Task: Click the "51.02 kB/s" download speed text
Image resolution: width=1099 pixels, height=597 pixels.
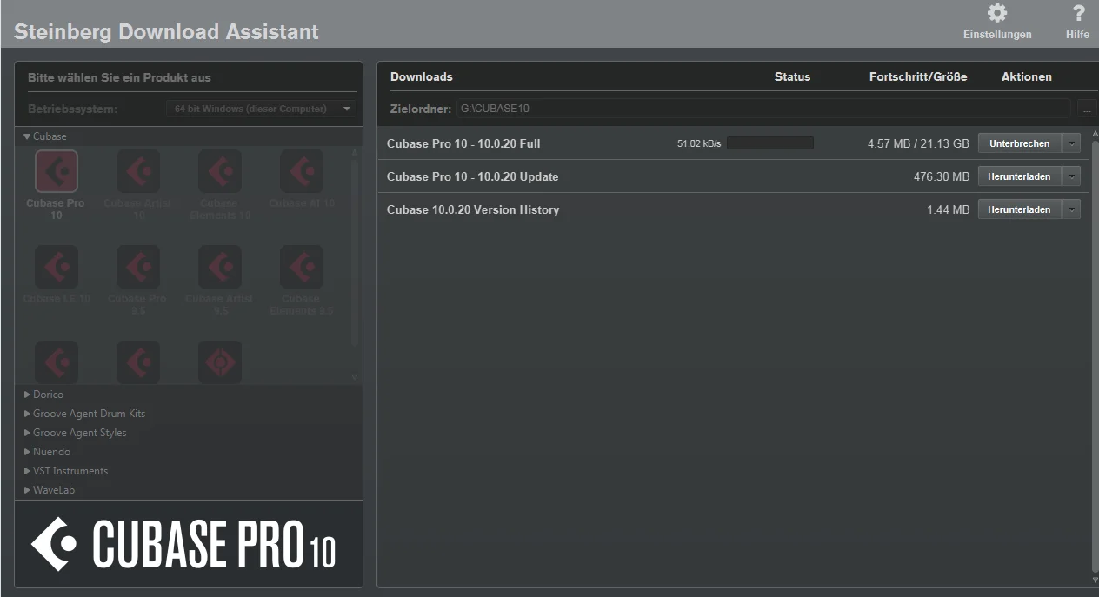Action: point(699,143)
